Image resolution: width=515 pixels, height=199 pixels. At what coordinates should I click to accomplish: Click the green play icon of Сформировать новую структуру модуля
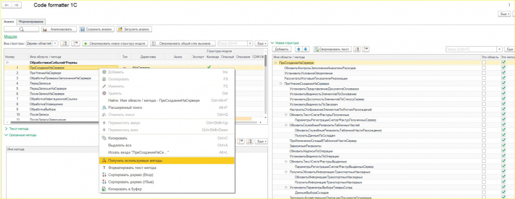86,44
